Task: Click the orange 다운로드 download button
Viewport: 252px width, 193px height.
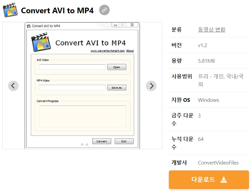Action: [x=209, y=180]
